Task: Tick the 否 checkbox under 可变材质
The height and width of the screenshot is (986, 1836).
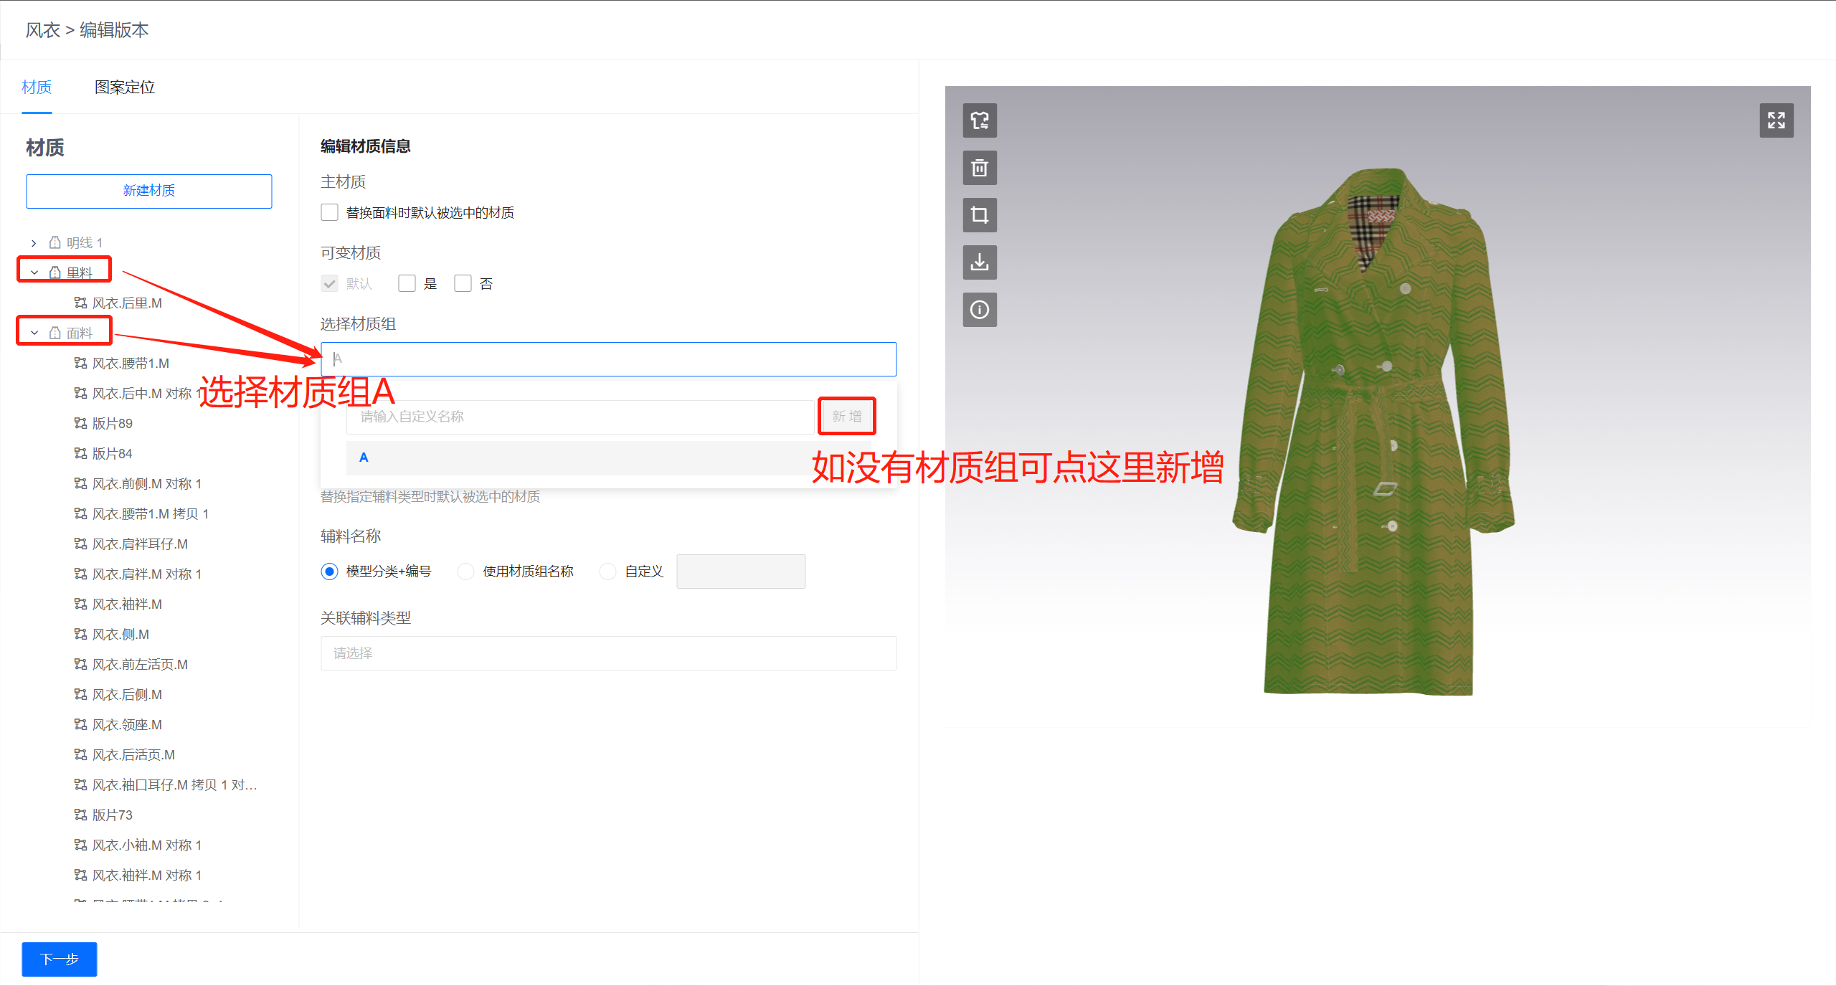Action: 463,283
